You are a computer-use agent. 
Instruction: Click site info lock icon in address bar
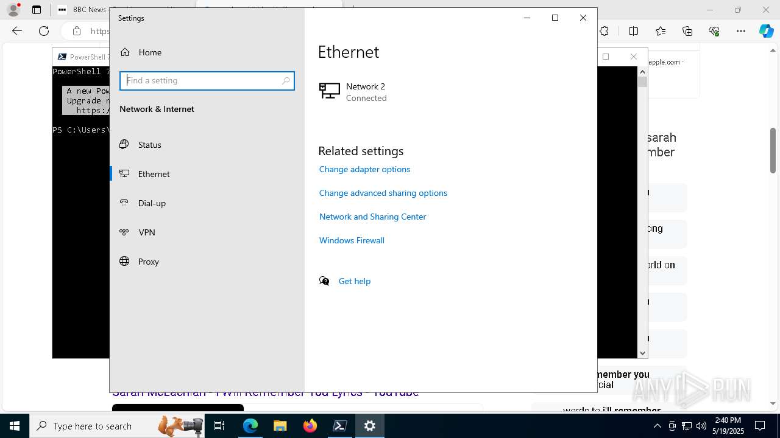tap(77, 31)
